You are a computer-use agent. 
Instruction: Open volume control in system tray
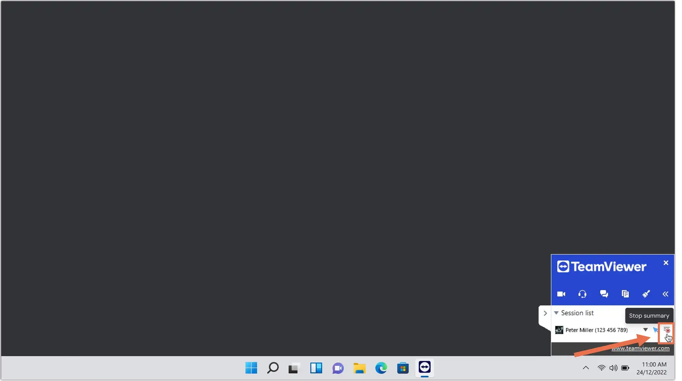point(613,368)
